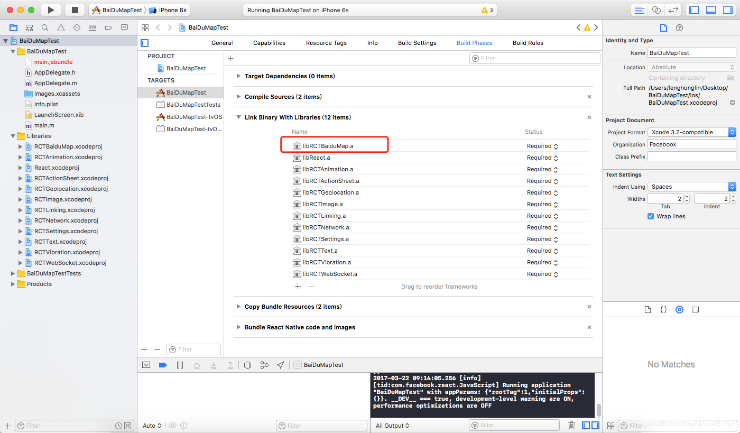Expand Target Dependencies section
Image resolution: width=740 pixels, height=433 pixels.
click(238, 76)
